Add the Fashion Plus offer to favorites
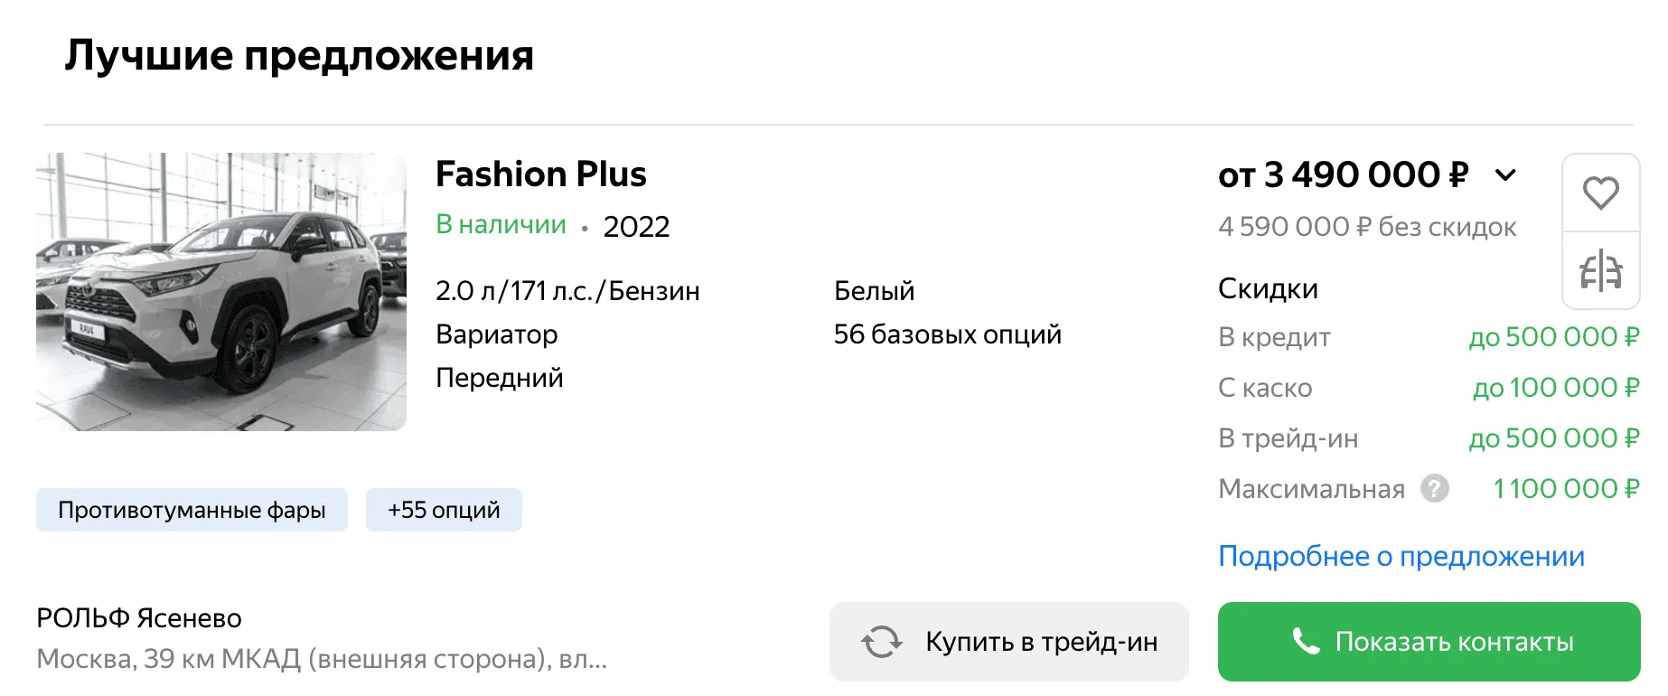Viewport: 1668px width, 696px height. (x=1600, y=193)
